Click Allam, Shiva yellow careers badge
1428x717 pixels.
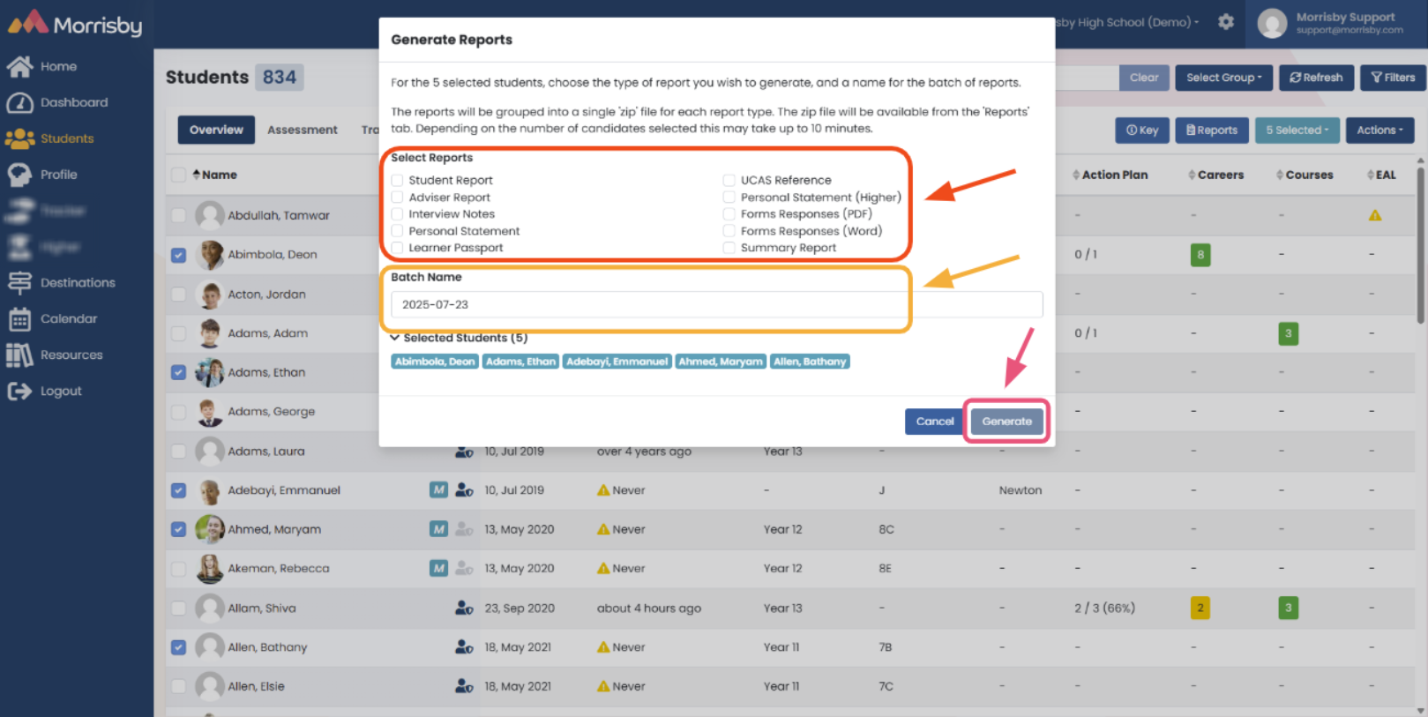coord(1200,608)
